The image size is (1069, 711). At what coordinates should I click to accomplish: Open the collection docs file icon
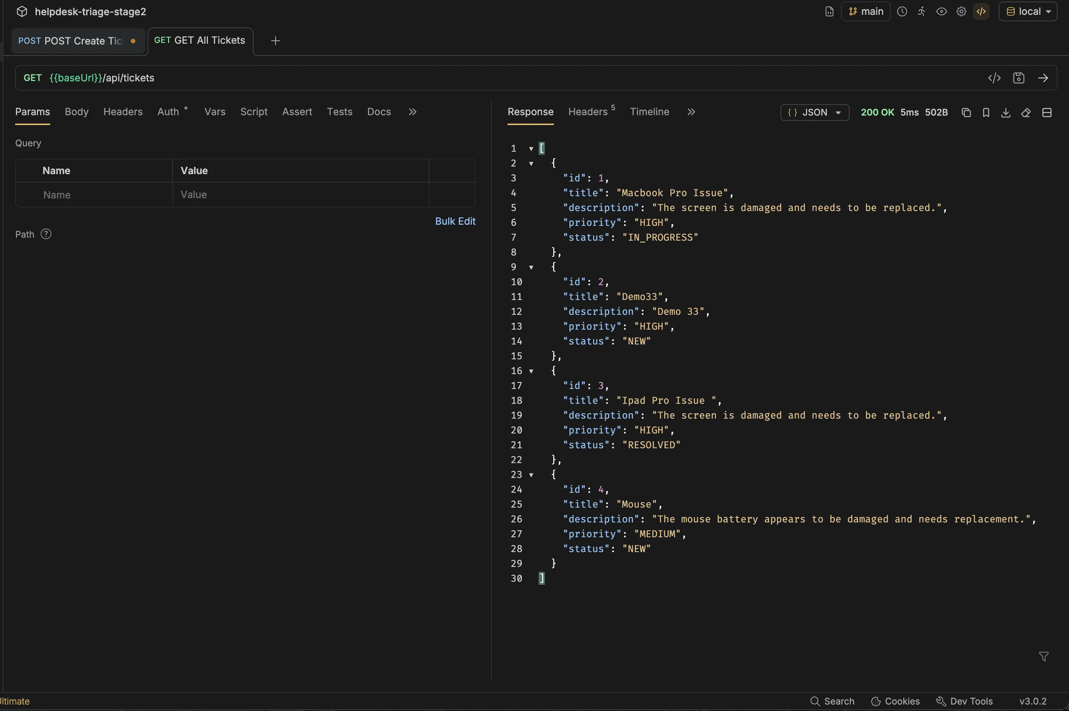829,11
